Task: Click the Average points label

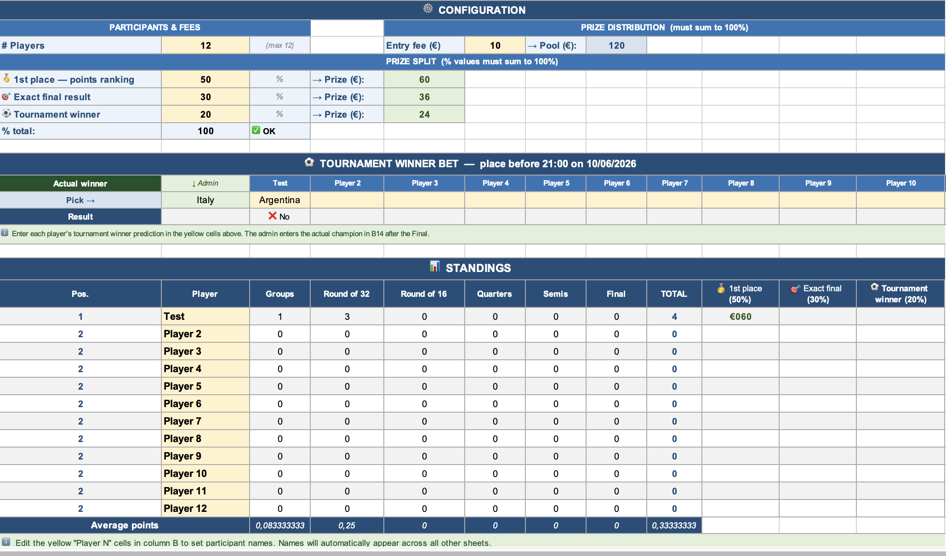Action: (125, 525)
